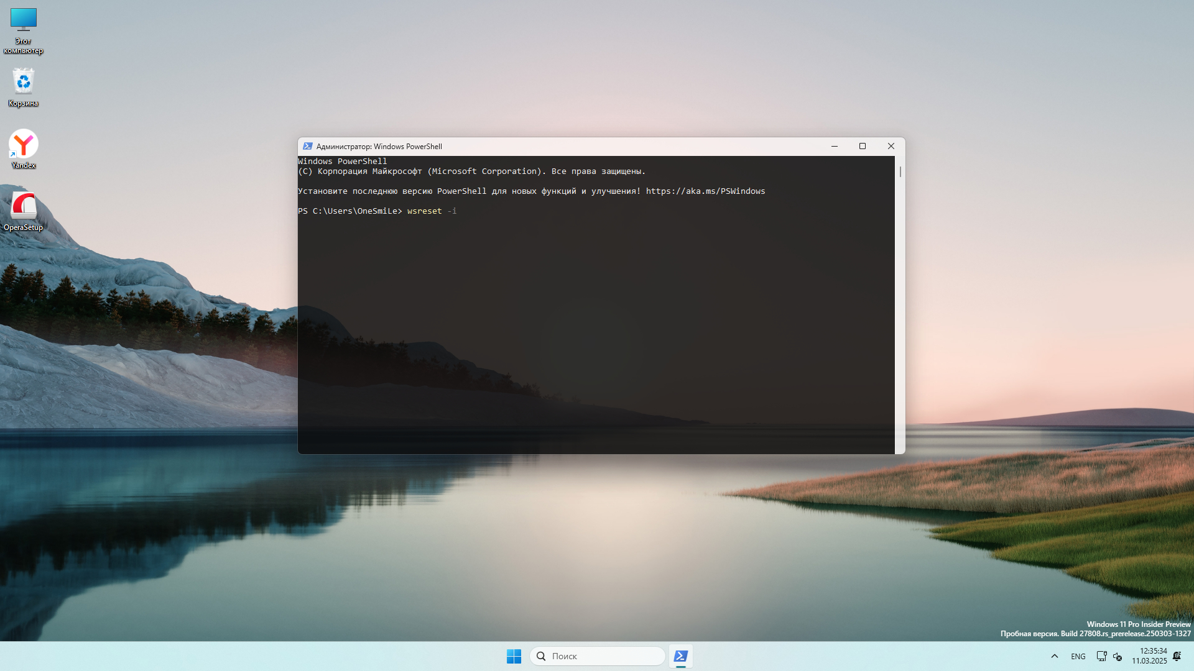
Task: Switch the ENG input language indicator
Action: [x=1078, y=656]
